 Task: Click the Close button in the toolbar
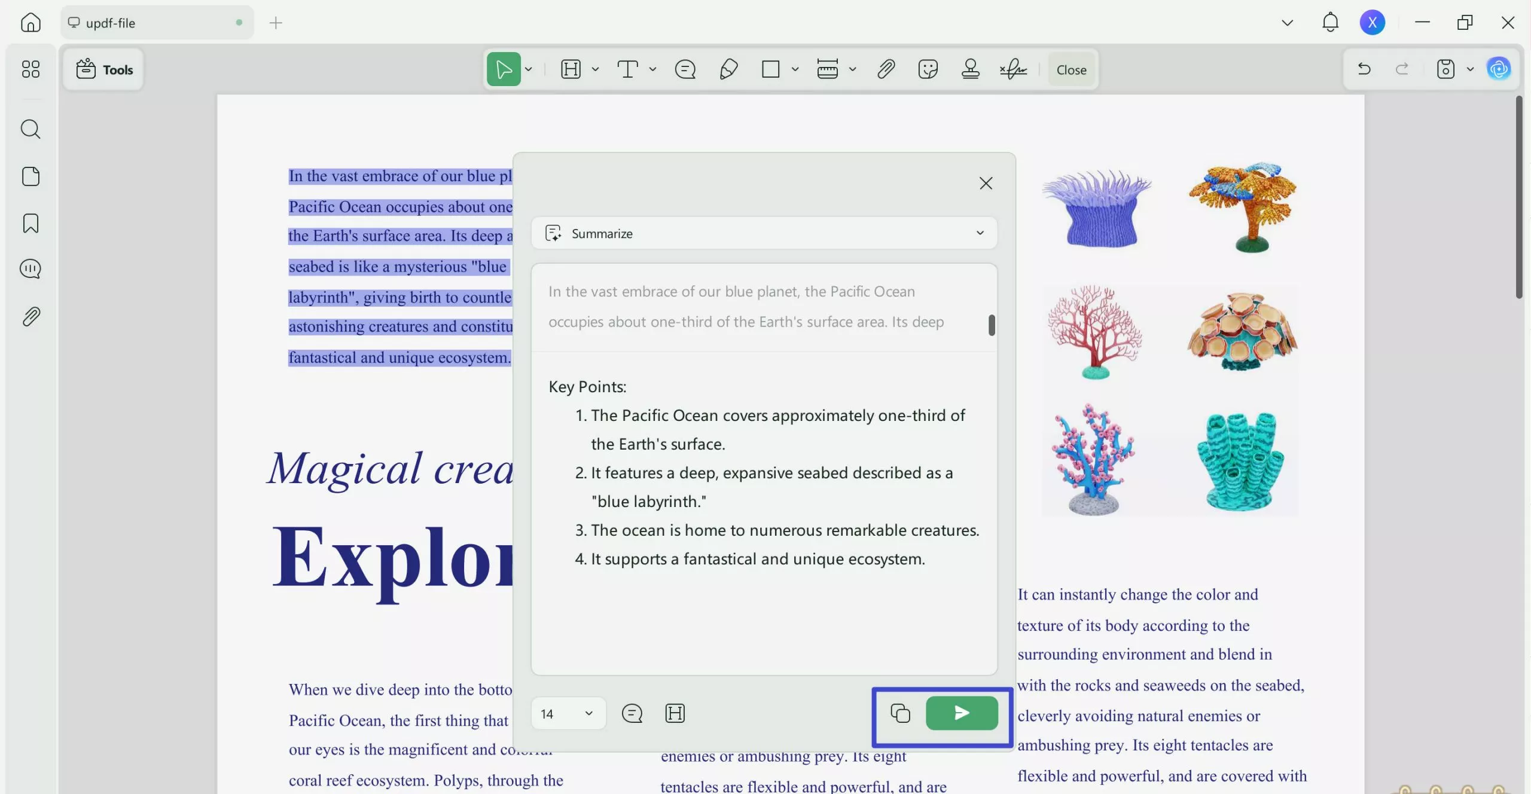(x=1071, y=69)
